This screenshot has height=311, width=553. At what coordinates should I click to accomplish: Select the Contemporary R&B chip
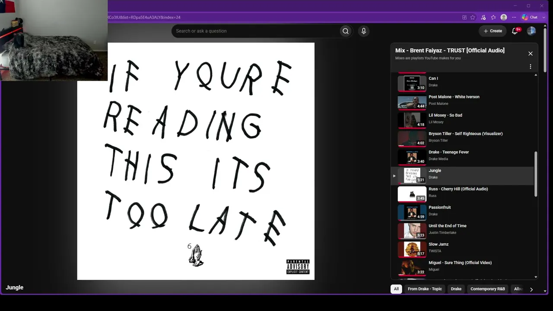488,289
